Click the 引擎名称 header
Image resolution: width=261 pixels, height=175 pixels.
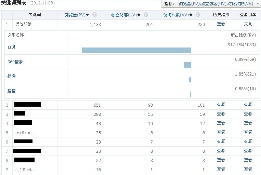tap(15, 35)
